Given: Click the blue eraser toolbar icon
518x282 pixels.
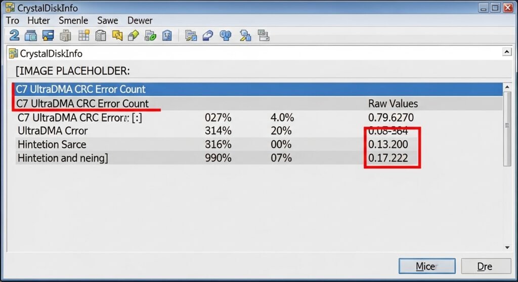Looking at the screenshot, I should (x=207, y=35).
